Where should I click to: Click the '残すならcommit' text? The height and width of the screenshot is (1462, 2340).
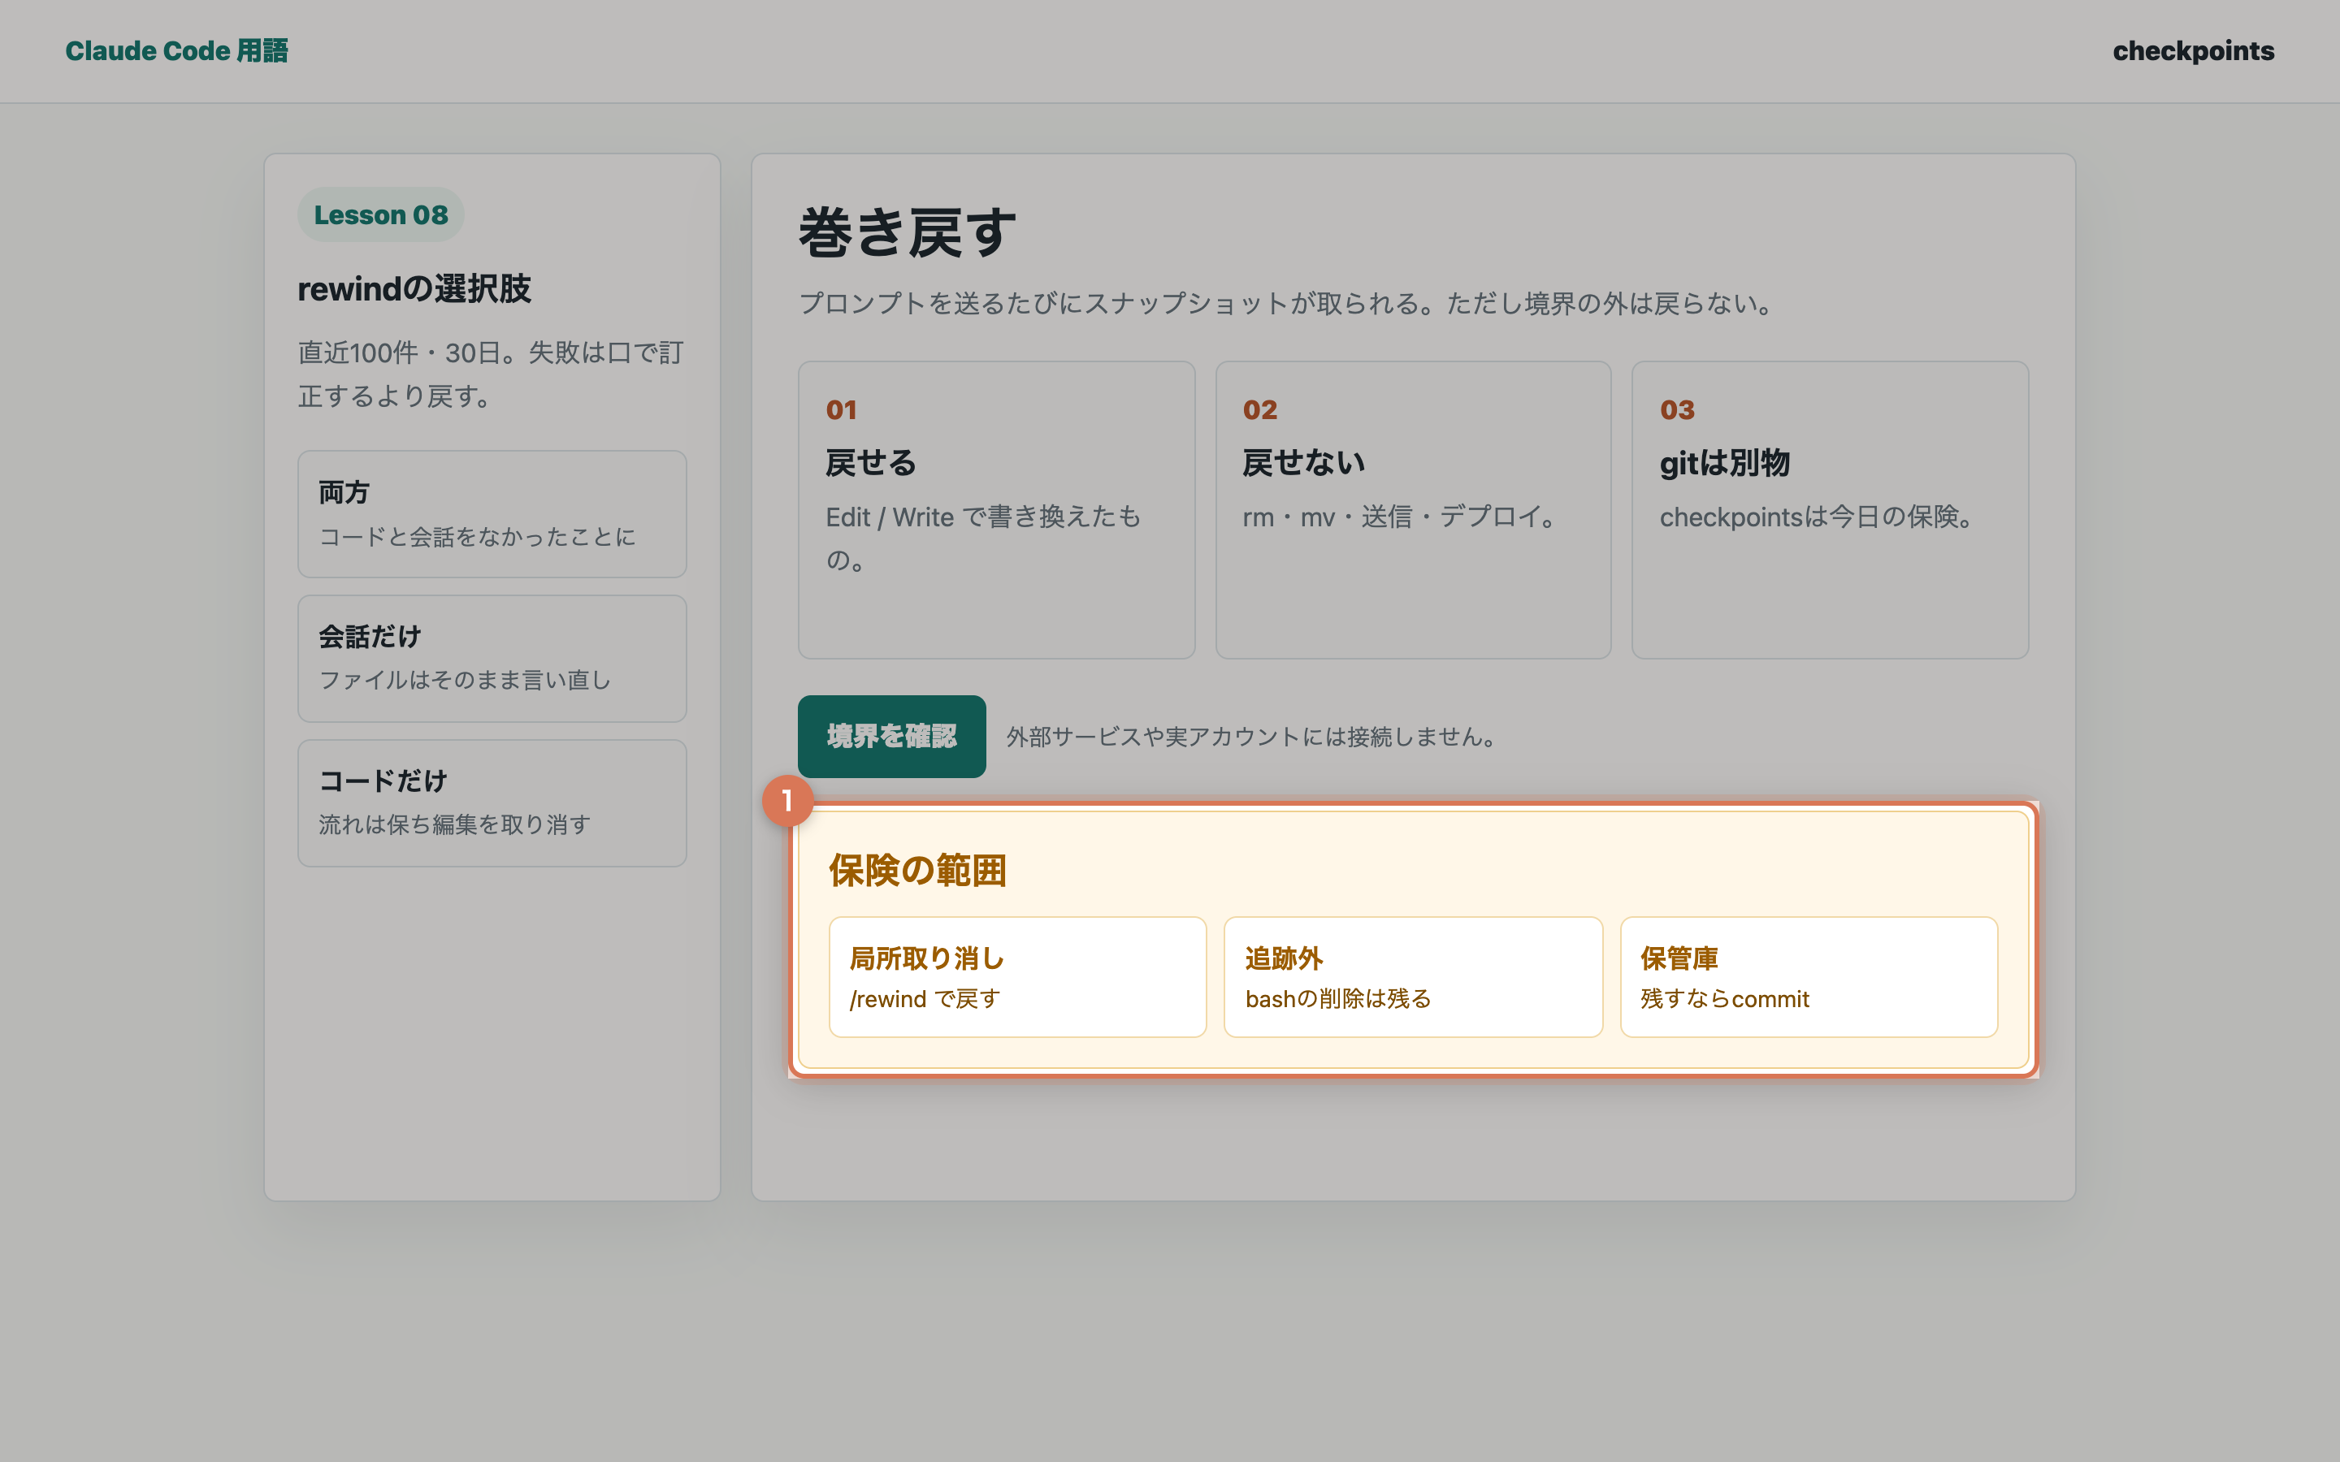pyautogui.click(x=1724, y=999)
